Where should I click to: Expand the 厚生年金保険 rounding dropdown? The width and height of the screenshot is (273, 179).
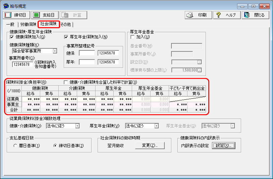[x=156, y=126]
